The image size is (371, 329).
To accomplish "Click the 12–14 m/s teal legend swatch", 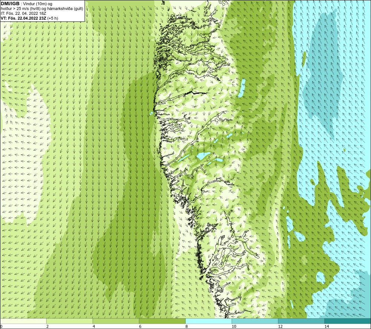I will [x=301, y=321].
